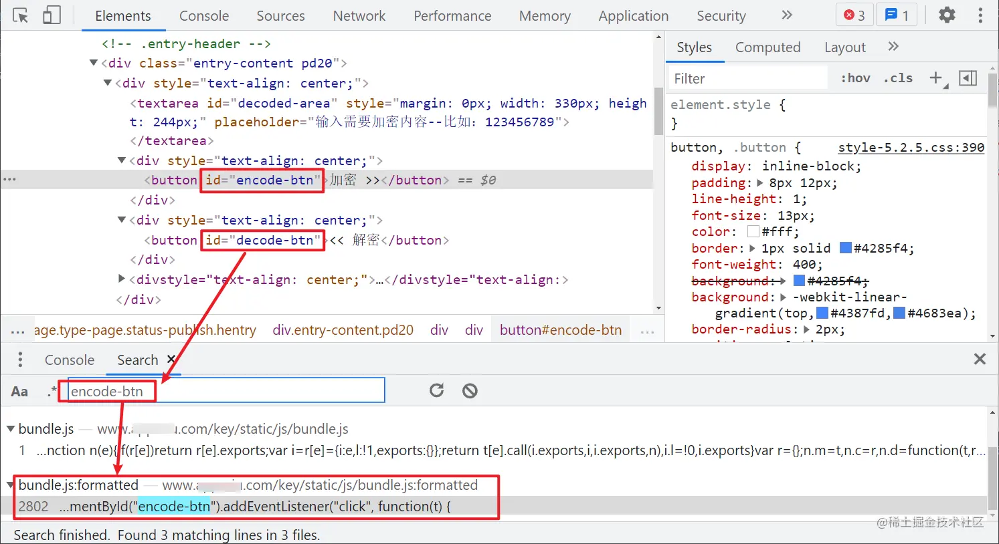Expand the -webkit-linear-gradient background property

tap(784, 297)
